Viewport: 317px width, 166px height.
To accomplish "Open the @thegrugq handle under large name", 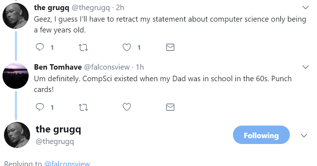I will tap(55, 141).
